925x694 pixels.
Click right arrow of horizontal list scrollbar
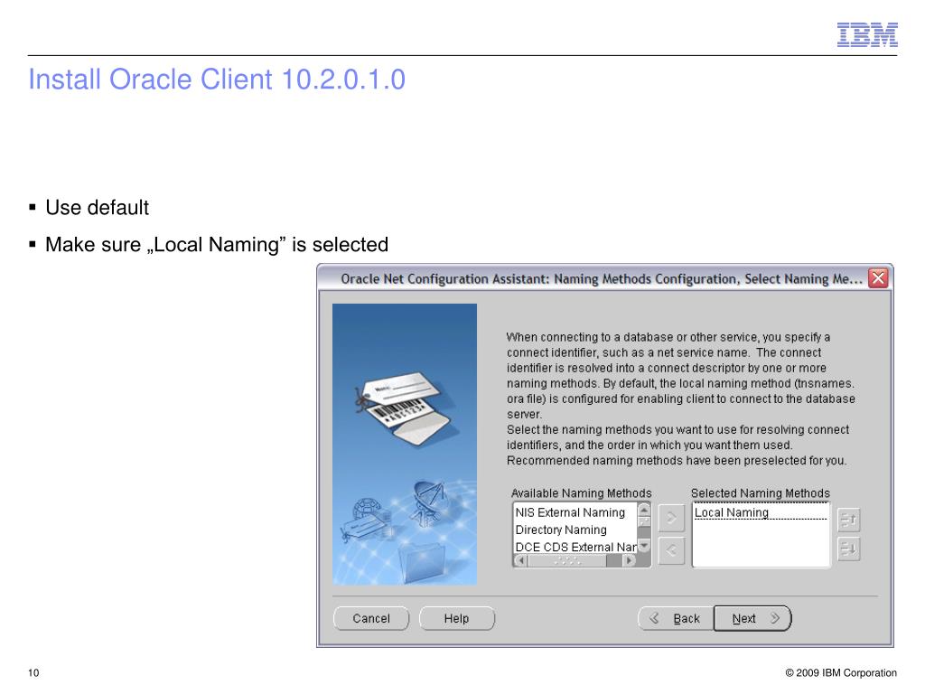(x=629, y=560)
